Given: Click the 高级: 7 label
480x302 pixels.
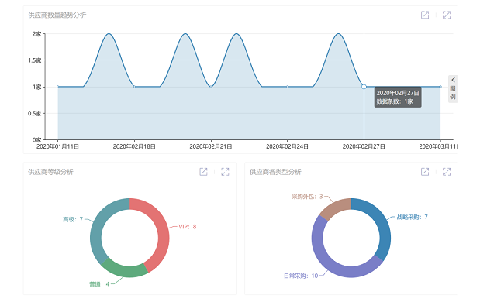Looking at the screenshot, I should click(73, 219).
